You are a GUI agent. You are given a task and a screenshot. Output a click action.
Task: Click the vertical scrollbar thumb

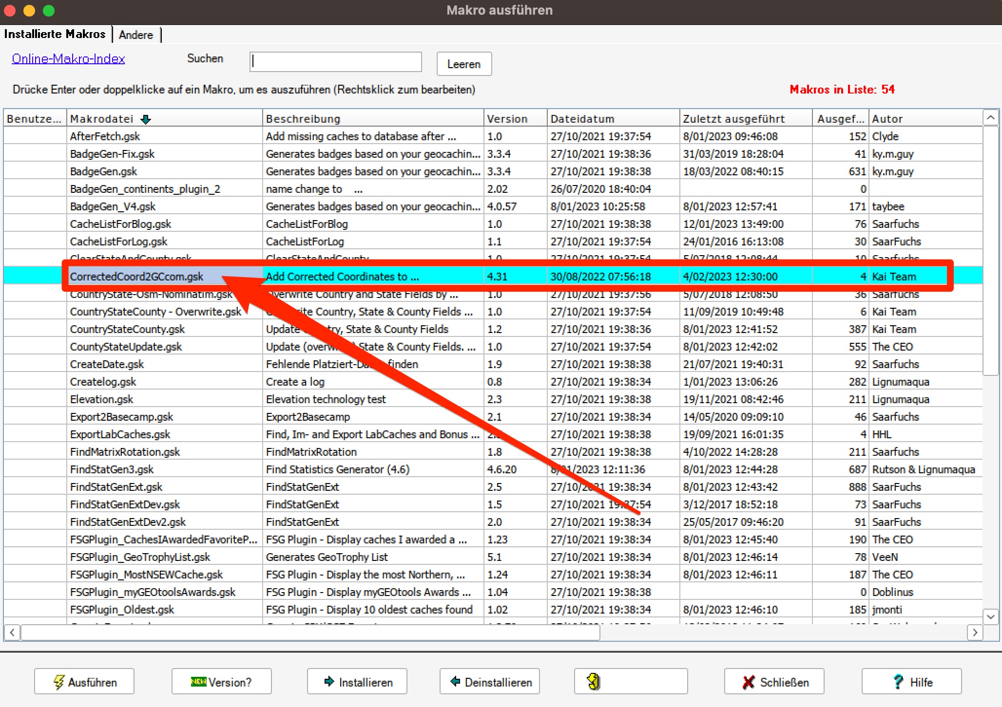pyautogui.click(x=990, y=251)
